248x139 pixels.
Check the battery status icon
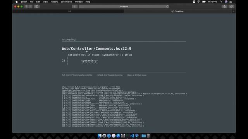(x=204, y=2)
